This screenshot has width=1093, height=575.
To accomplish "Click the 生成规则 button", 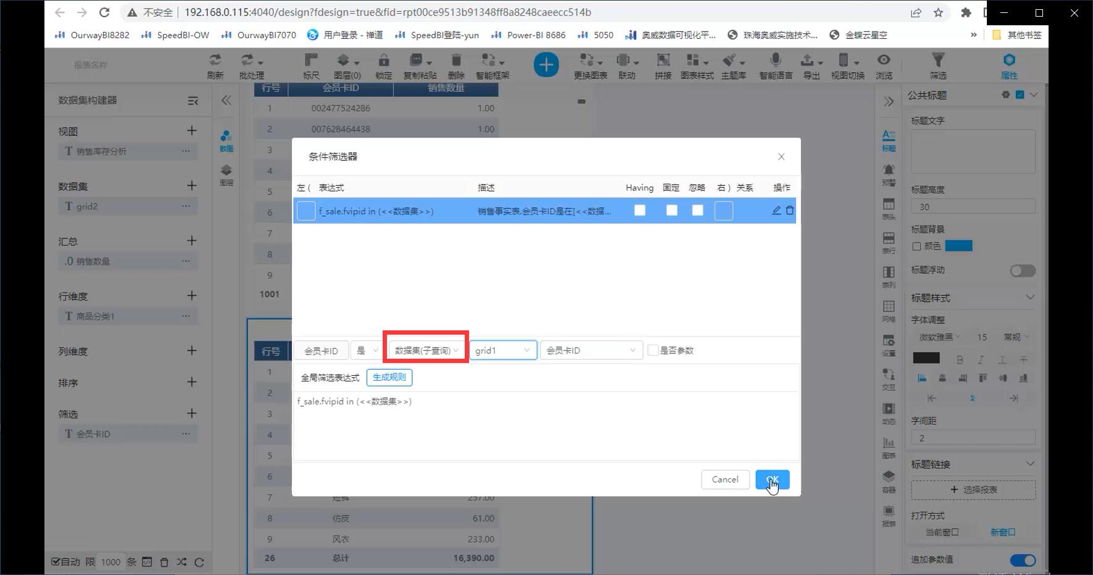I will 389,377.
